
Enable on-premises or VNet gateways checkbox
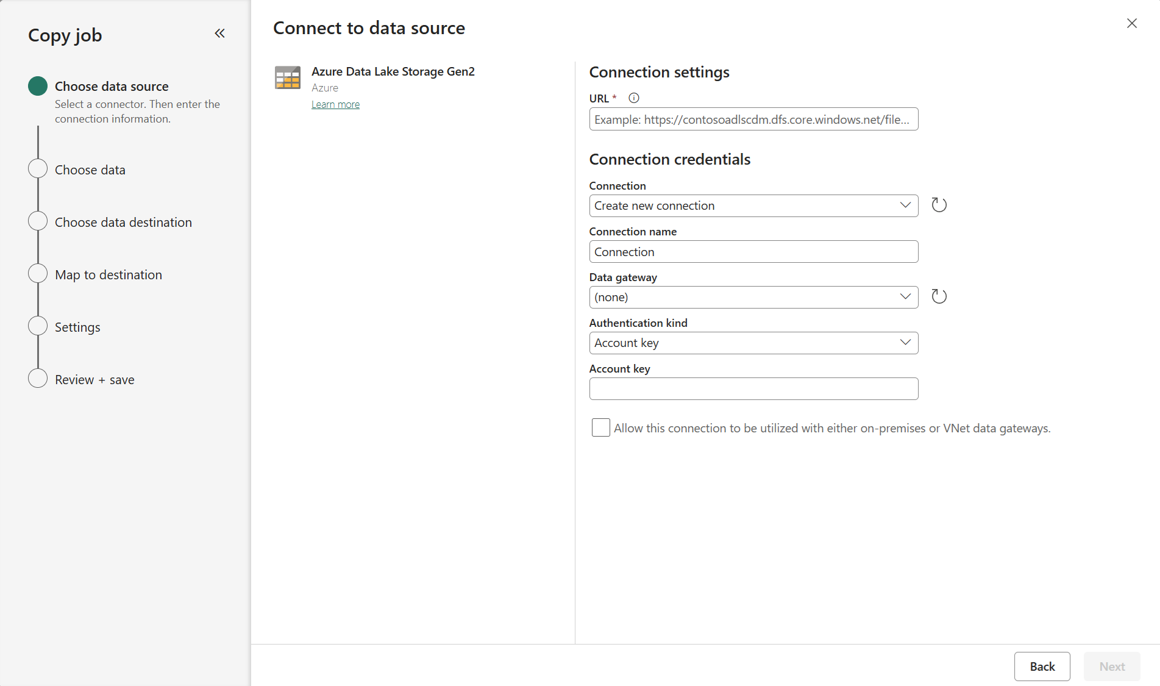601,427
